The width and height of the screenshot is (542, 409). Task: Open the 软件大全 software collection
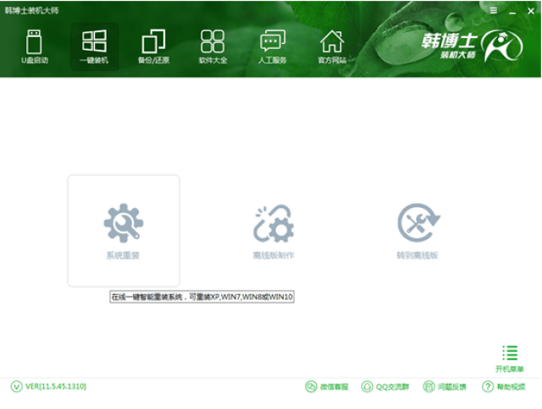tap(213, 47)
